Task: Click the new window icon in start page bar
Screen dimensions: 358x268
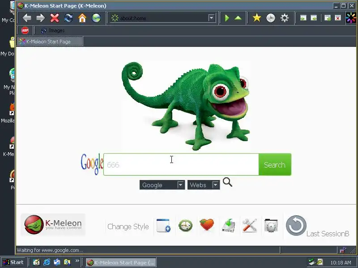Action: click(163, 226)
